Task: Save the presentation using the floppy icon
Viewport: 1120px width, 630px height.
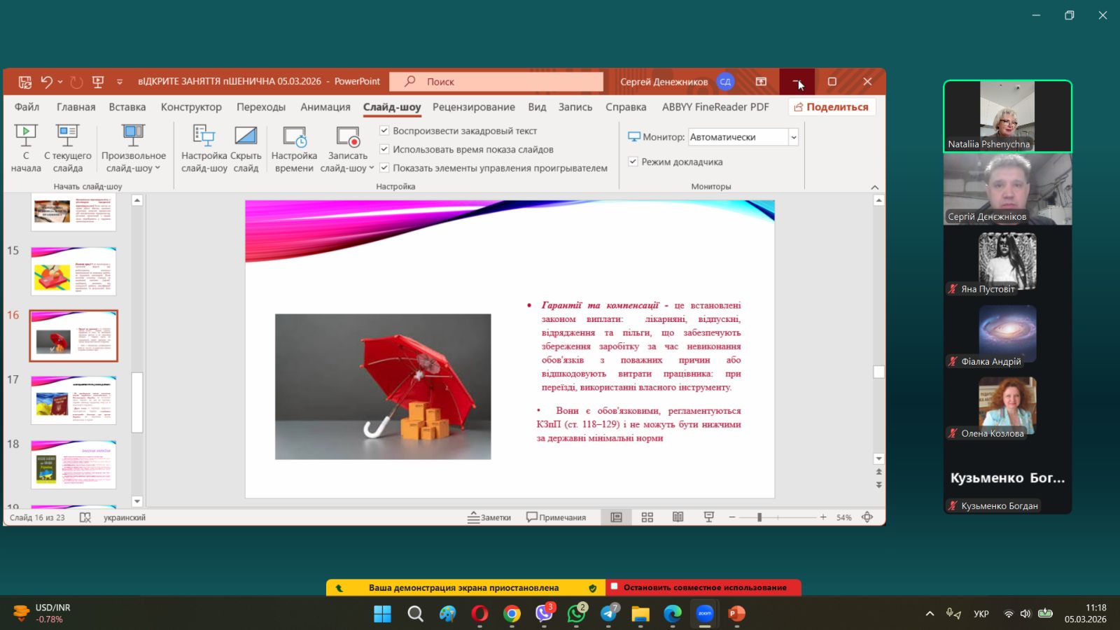Action: pos(25,82)
